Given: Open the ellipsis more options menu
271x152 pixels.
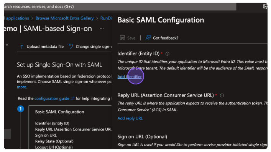Looking at the screenshot, I should click(102, 29).
